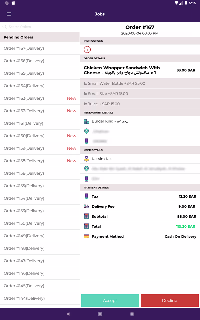Tap the user address location pin icon
This screenshot has height=320, width=200.
pyautogui.click(x=86, y=169)
